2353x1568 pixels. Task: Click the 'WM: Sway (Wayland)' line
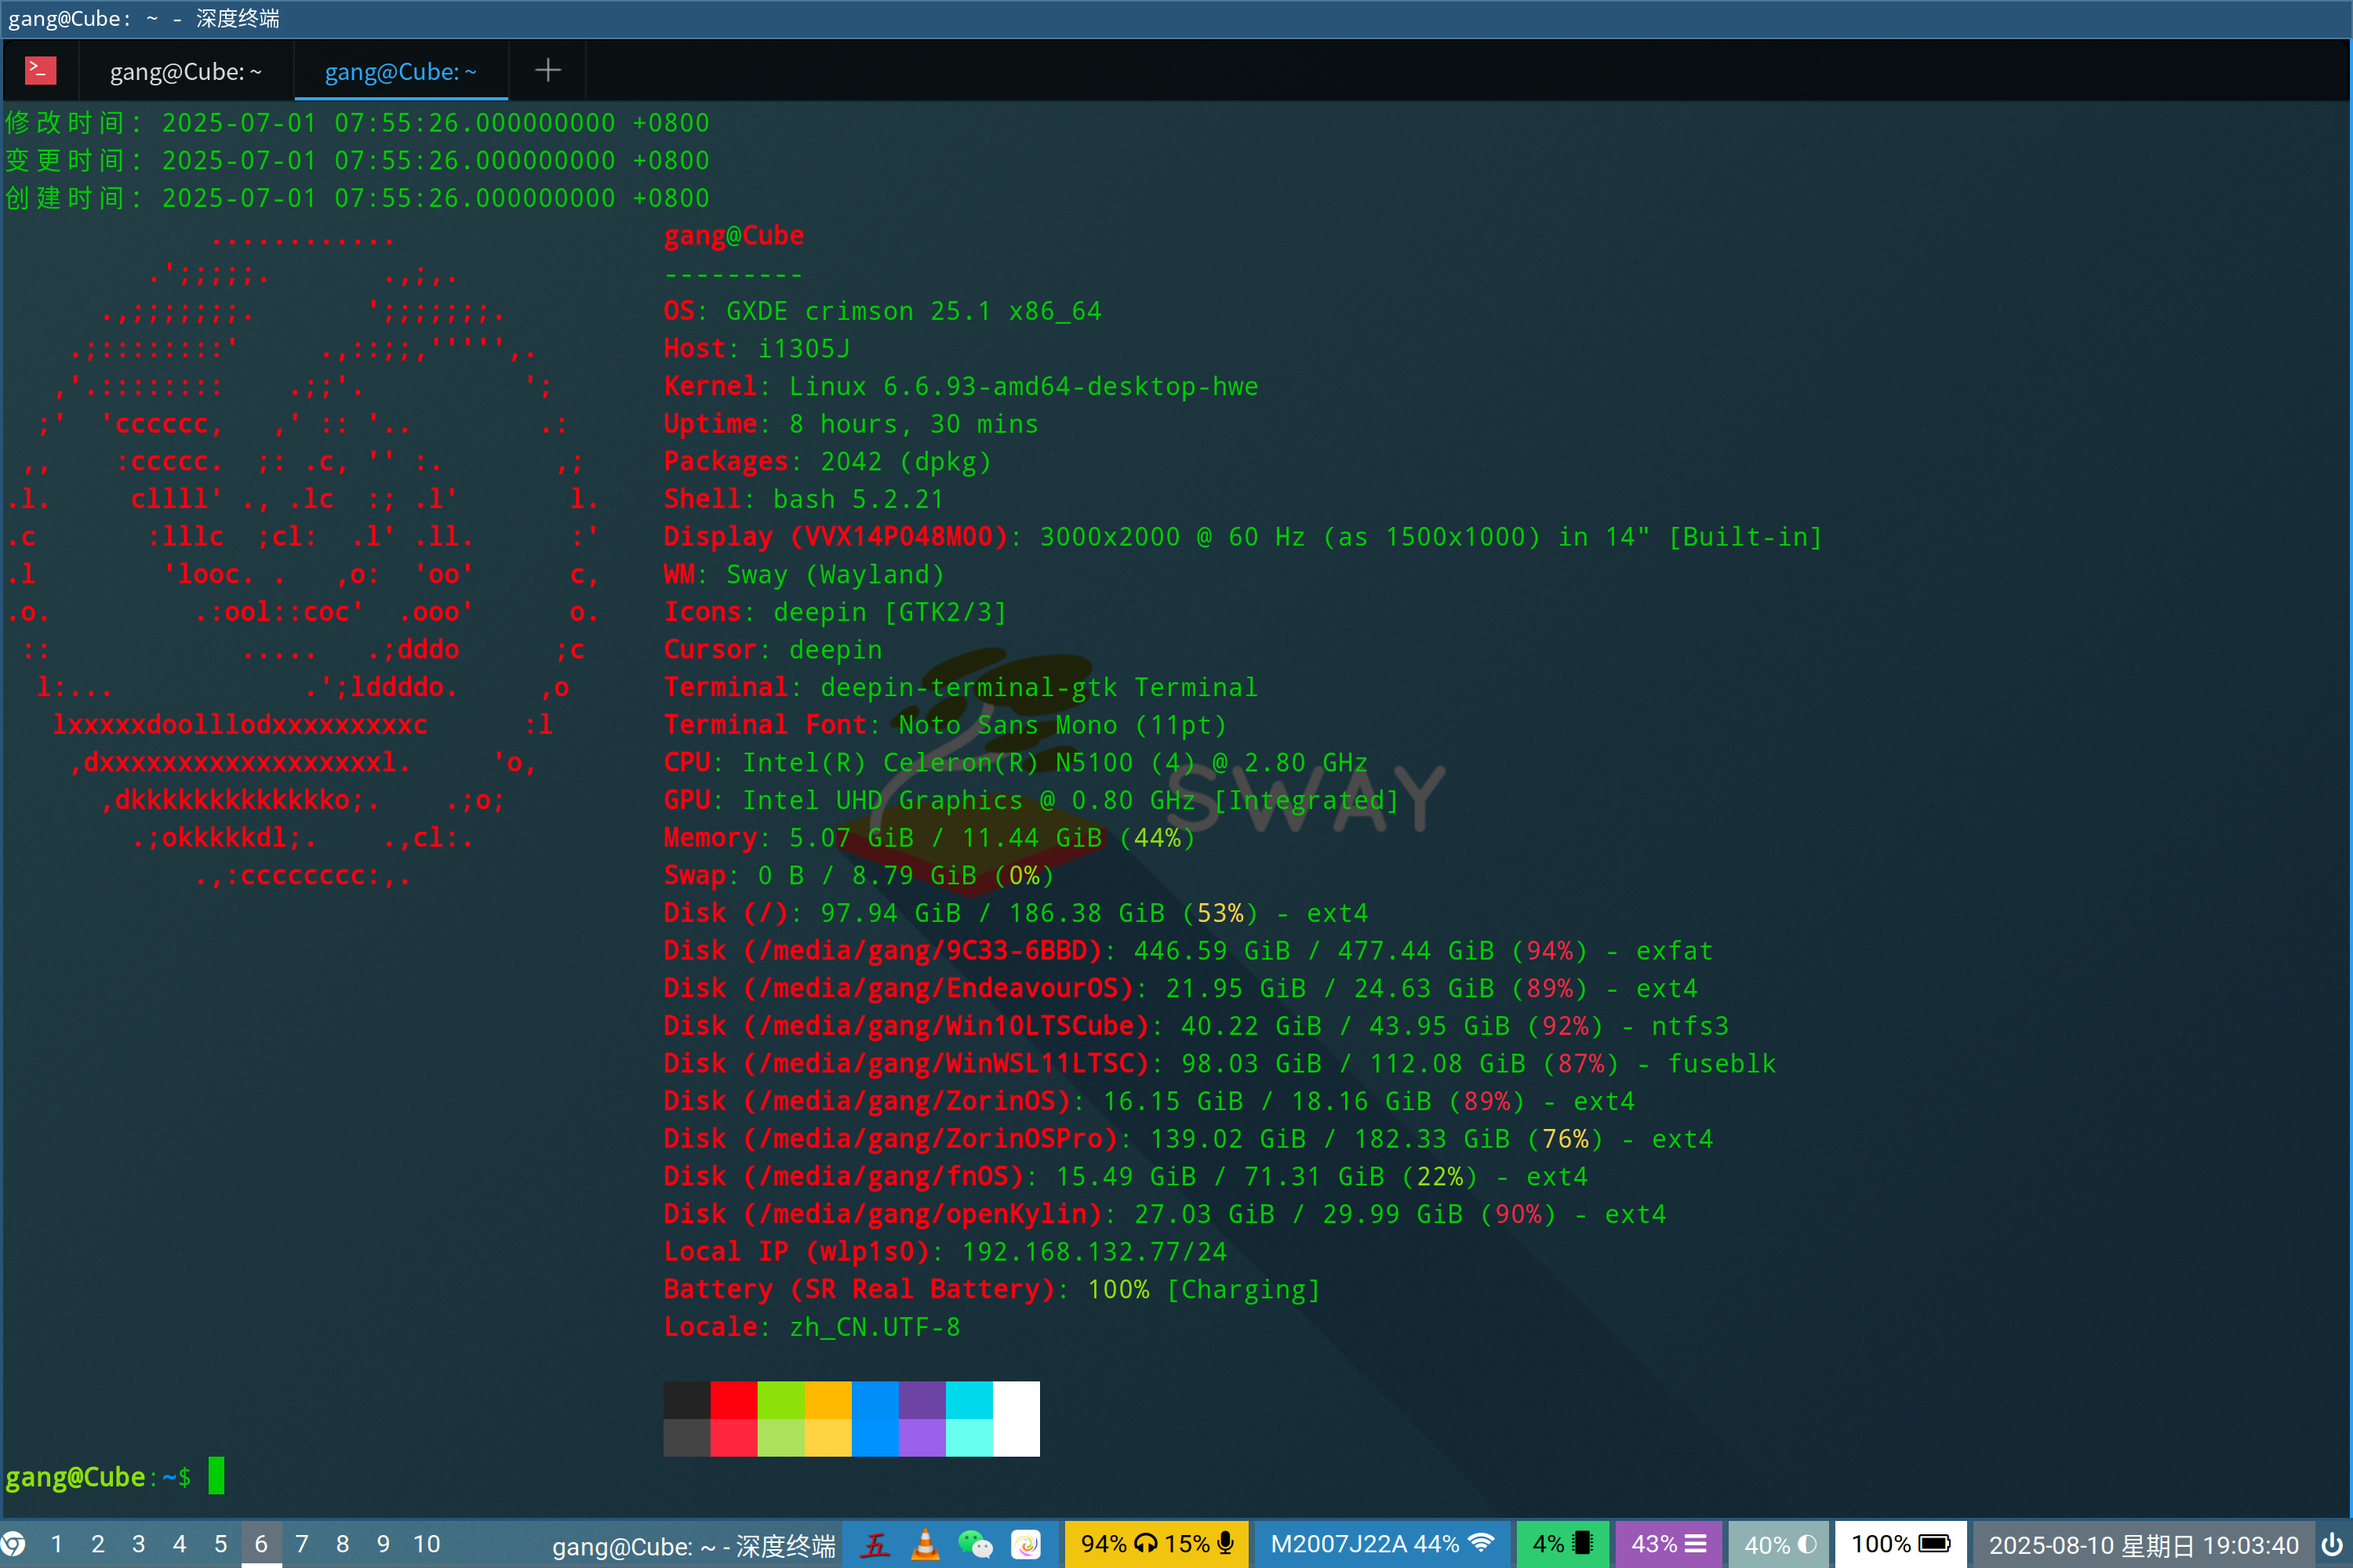pyautogui.click(x=803, y=574)
